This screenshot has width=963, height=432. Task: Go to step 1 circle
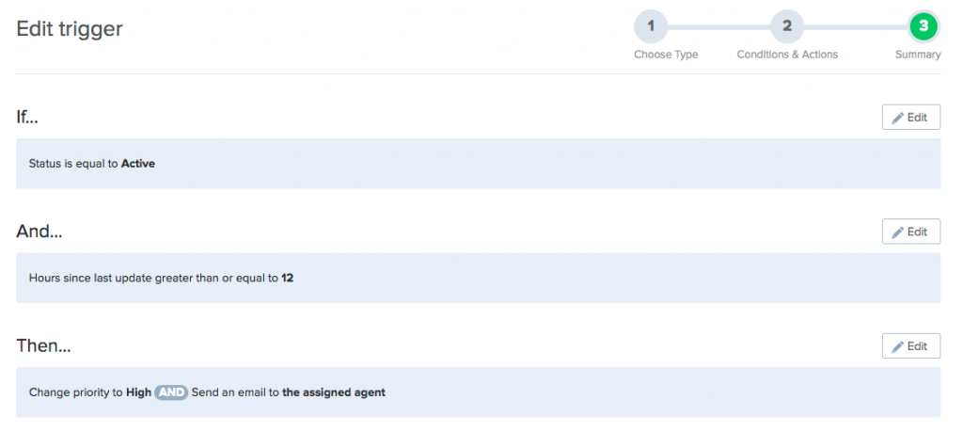coord(650,26)
